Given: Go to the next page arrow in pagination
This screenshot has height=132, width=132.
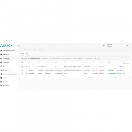Looking at the screenshot, I should pyautogui.click(x=126, y=77).
